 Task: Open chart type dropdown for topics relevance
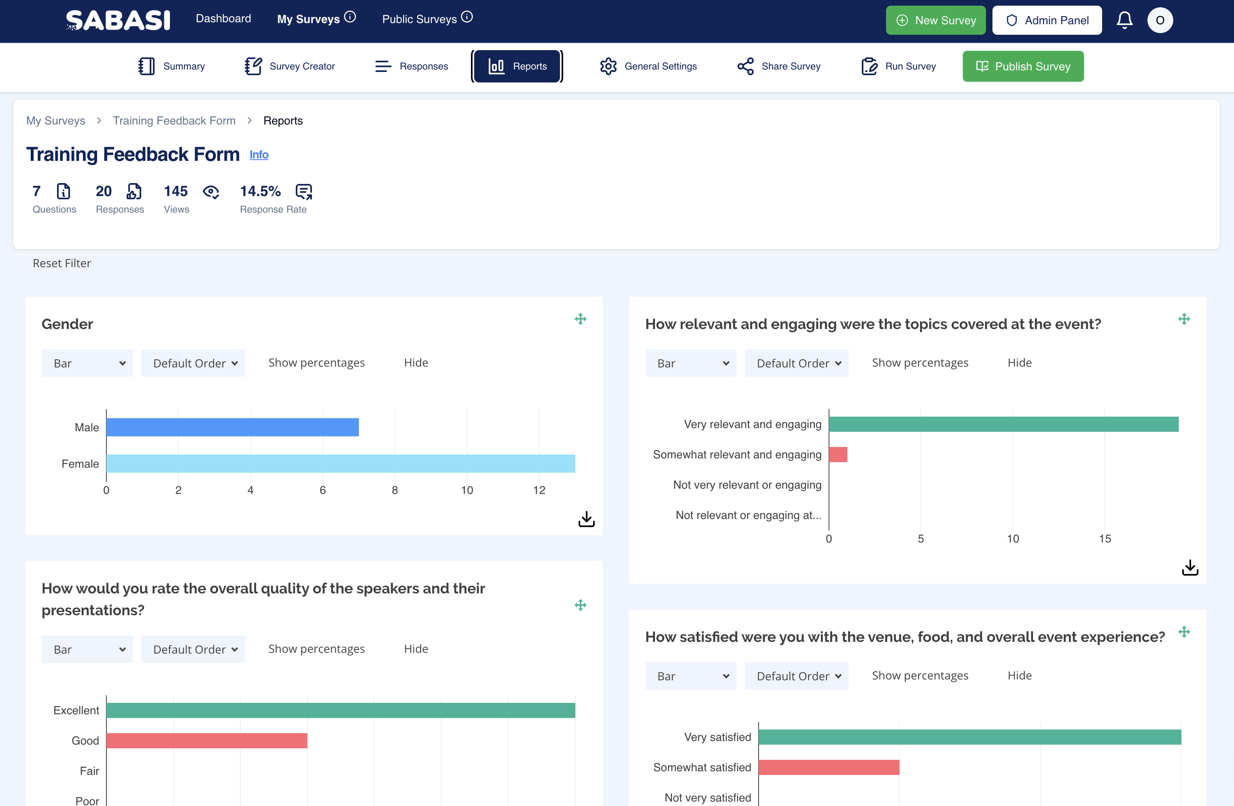(691, 363)
